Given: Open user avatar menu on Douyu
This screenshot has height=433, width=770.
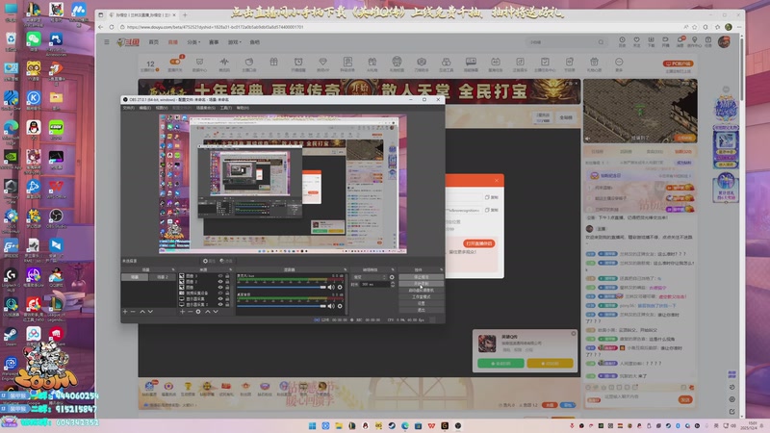Looking at the screenshot, I should click(724, 41).
